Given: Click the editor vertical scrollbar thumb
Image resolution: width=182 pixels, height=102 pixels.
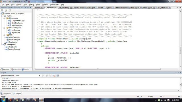Looking at the screenshot, I should click(180, 50).
